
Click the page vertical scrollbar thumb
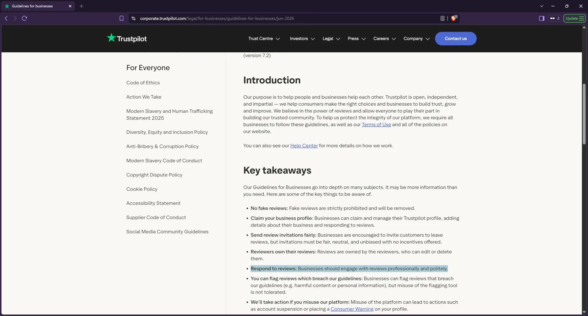(584, 114)
